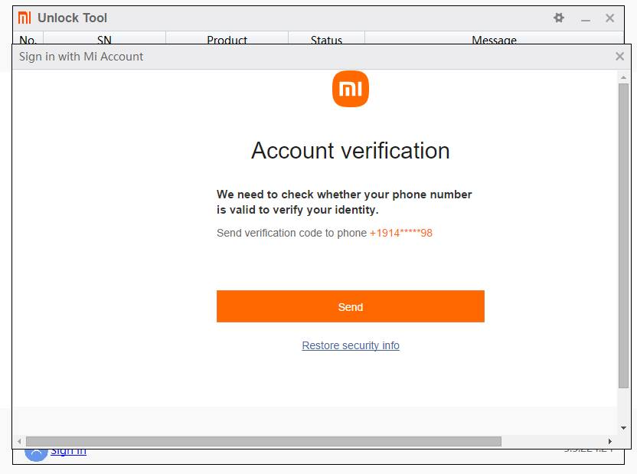The width and height of the screenshot is (637, 474).
Task: Open the settings gear in the title bar
Action: tap(558, 18)
